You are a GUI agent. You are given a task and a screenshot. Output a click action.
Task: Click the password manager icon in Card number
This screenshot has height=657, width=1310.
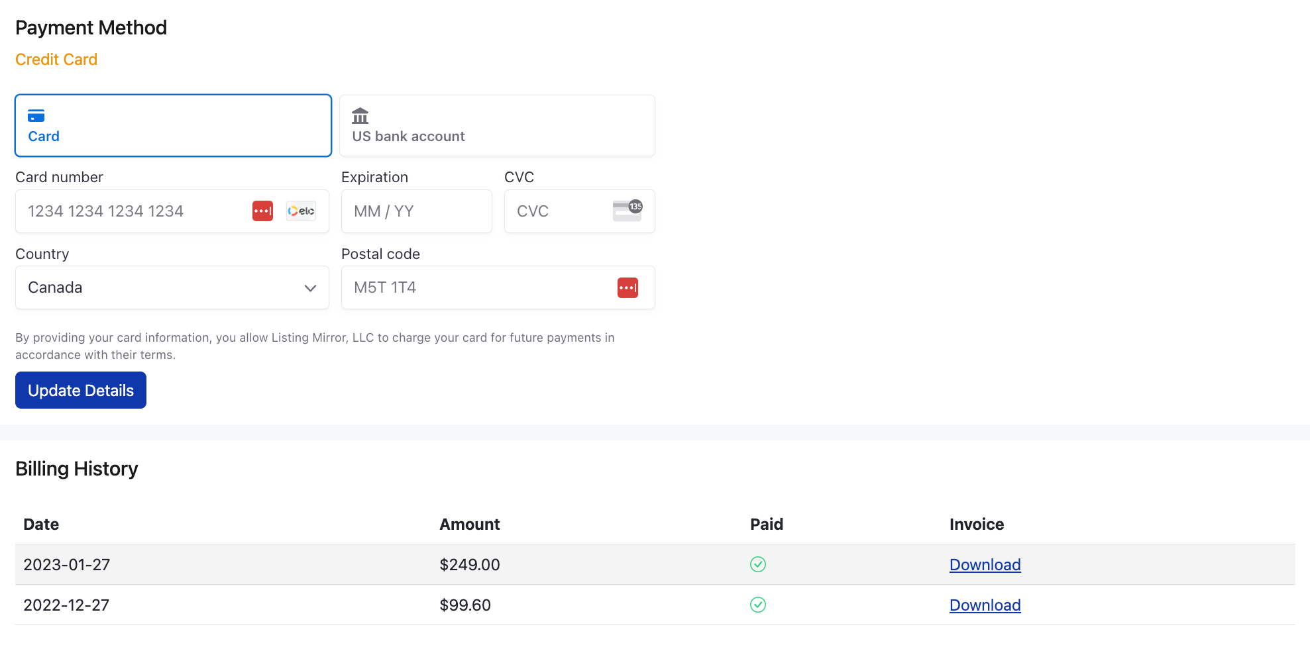[x=262, y=211]
